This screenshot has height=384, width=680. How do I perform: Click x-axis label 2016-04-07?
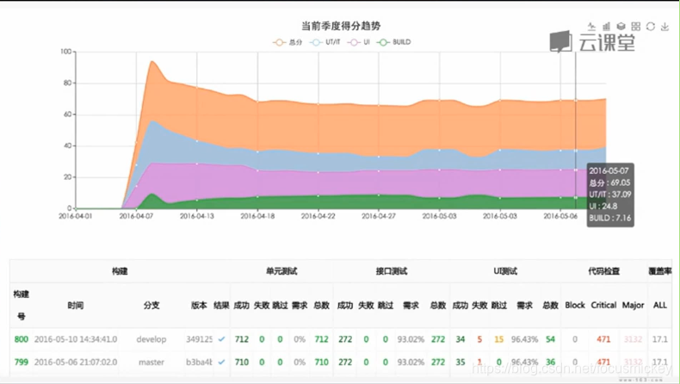(x=136, y=215)
